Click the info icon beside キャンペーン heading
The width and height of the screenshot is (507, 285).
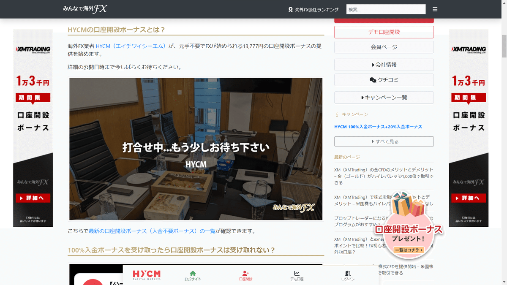pyautogui.click(x=336, y=114)
